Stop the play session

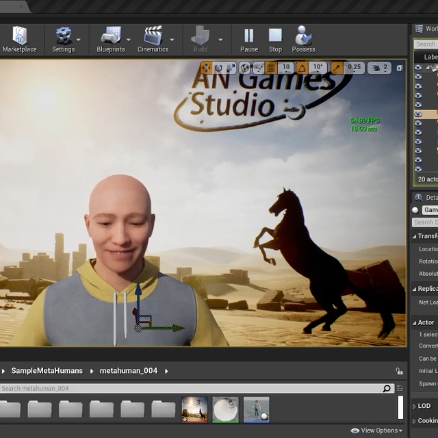275,39
